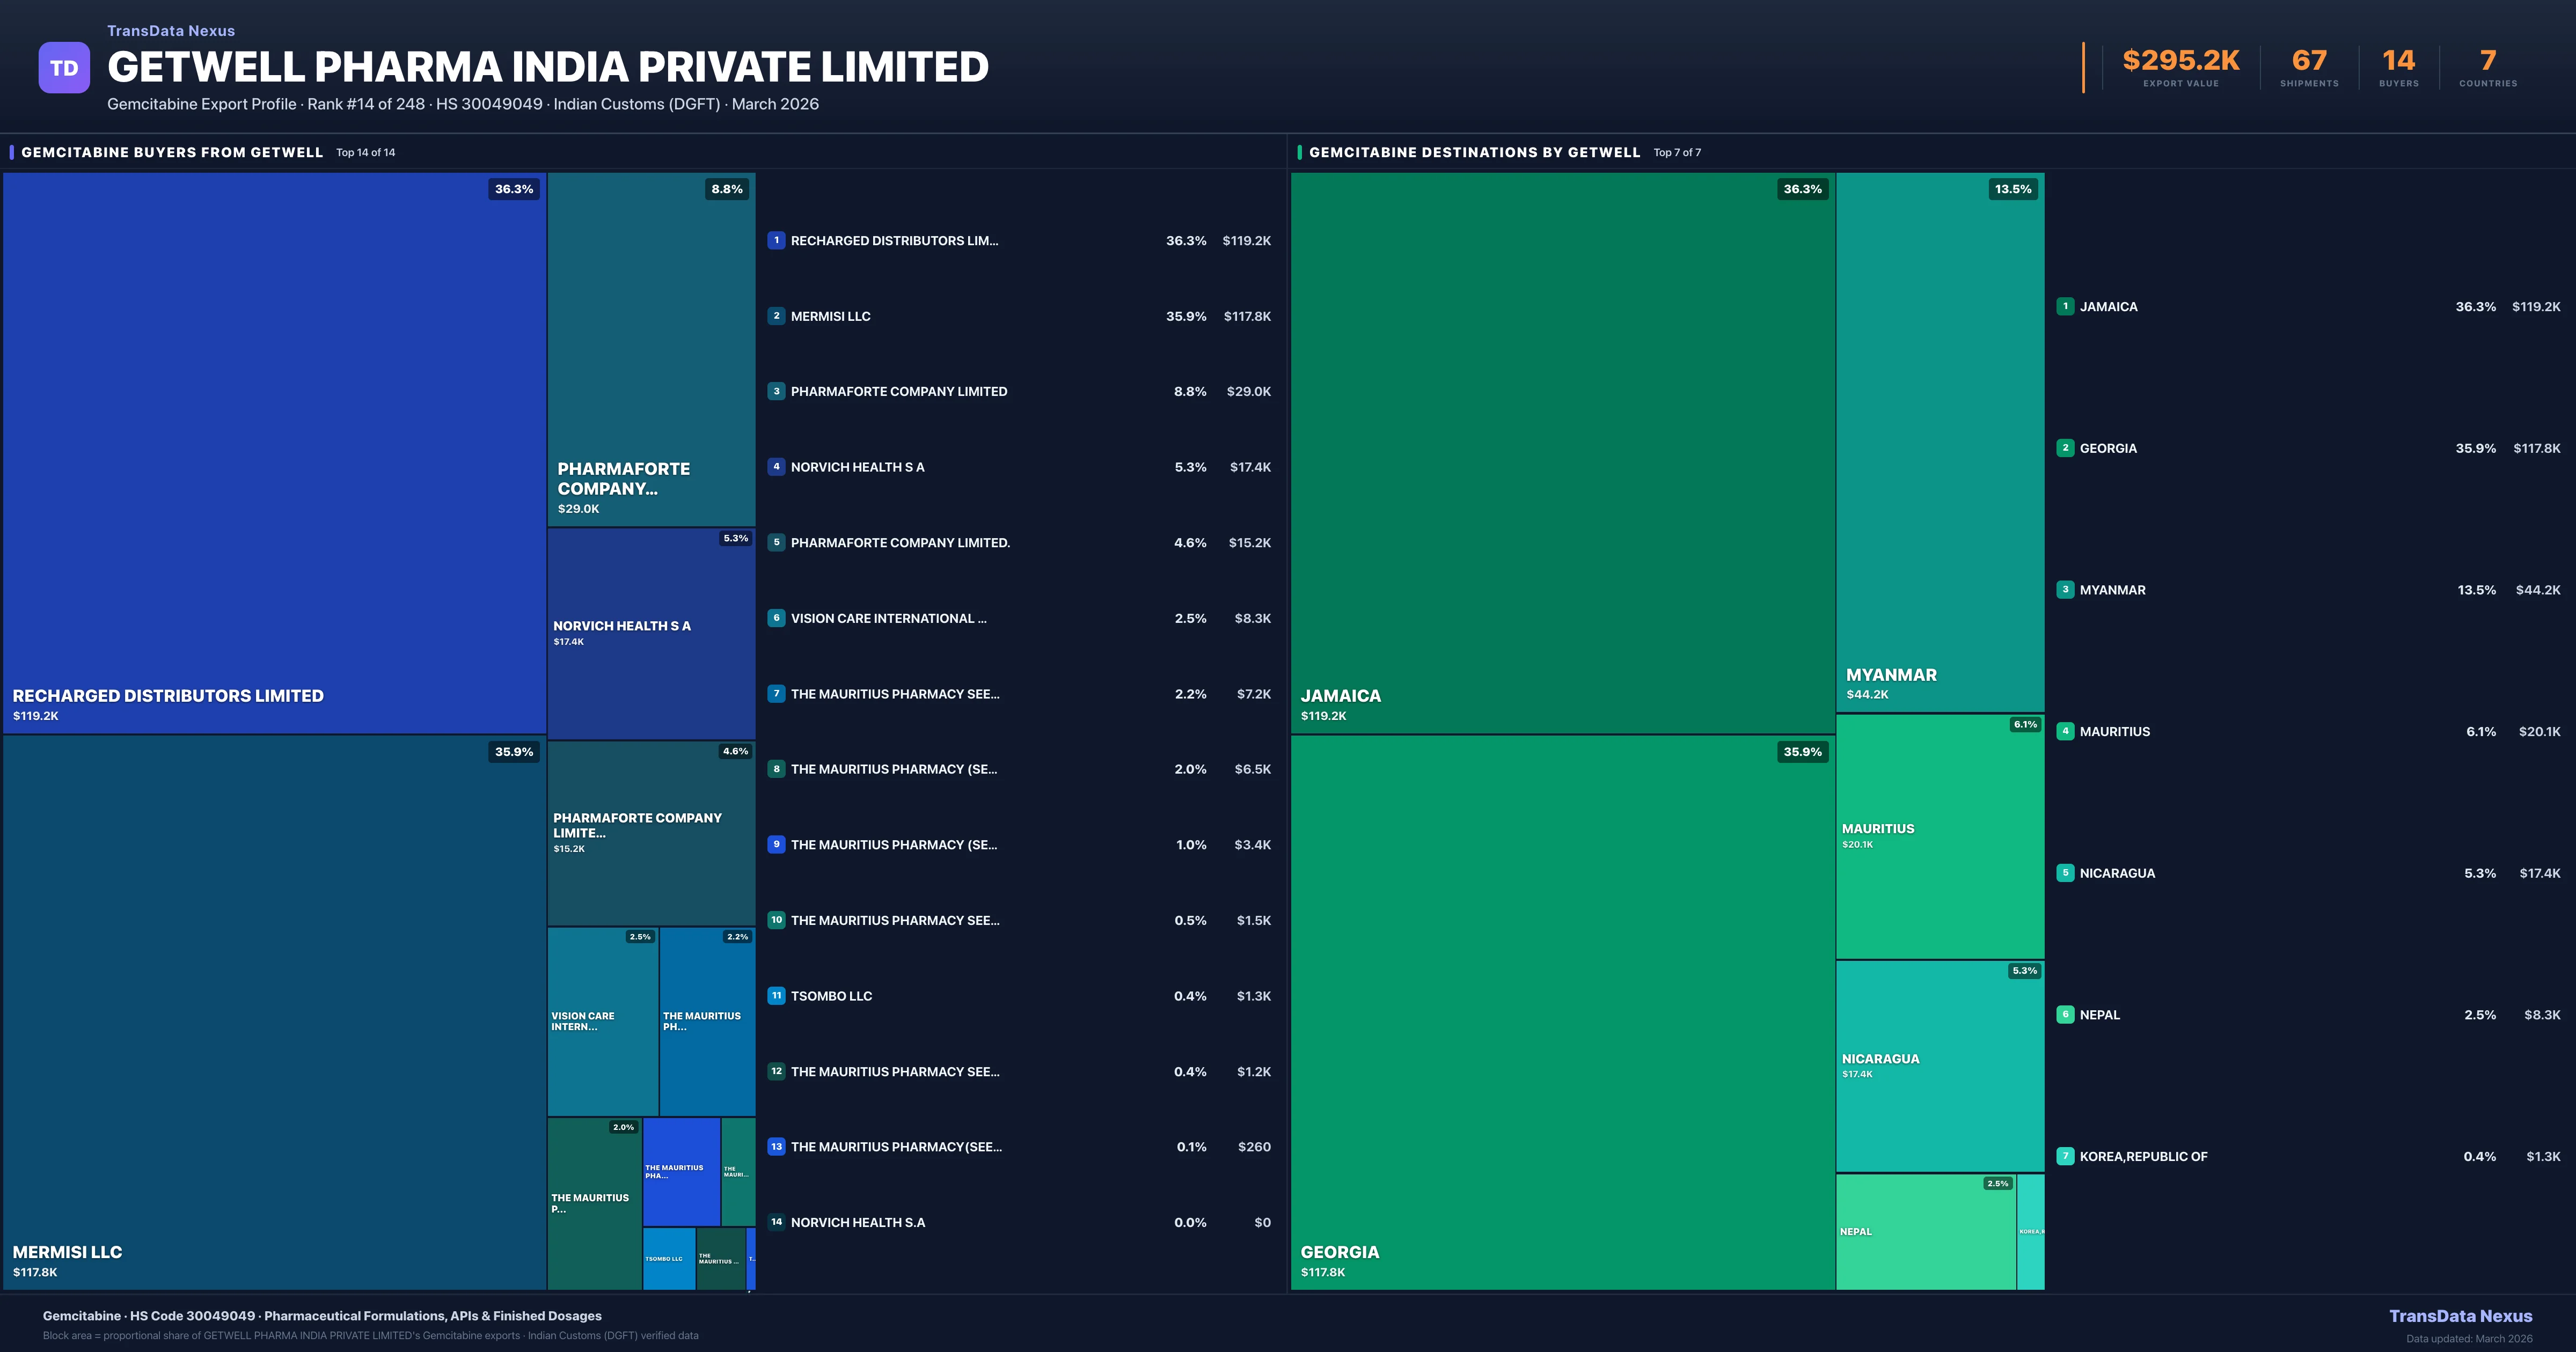
Task: Click rank 1 badge beside Jamaica
Action: (2065, 307)
